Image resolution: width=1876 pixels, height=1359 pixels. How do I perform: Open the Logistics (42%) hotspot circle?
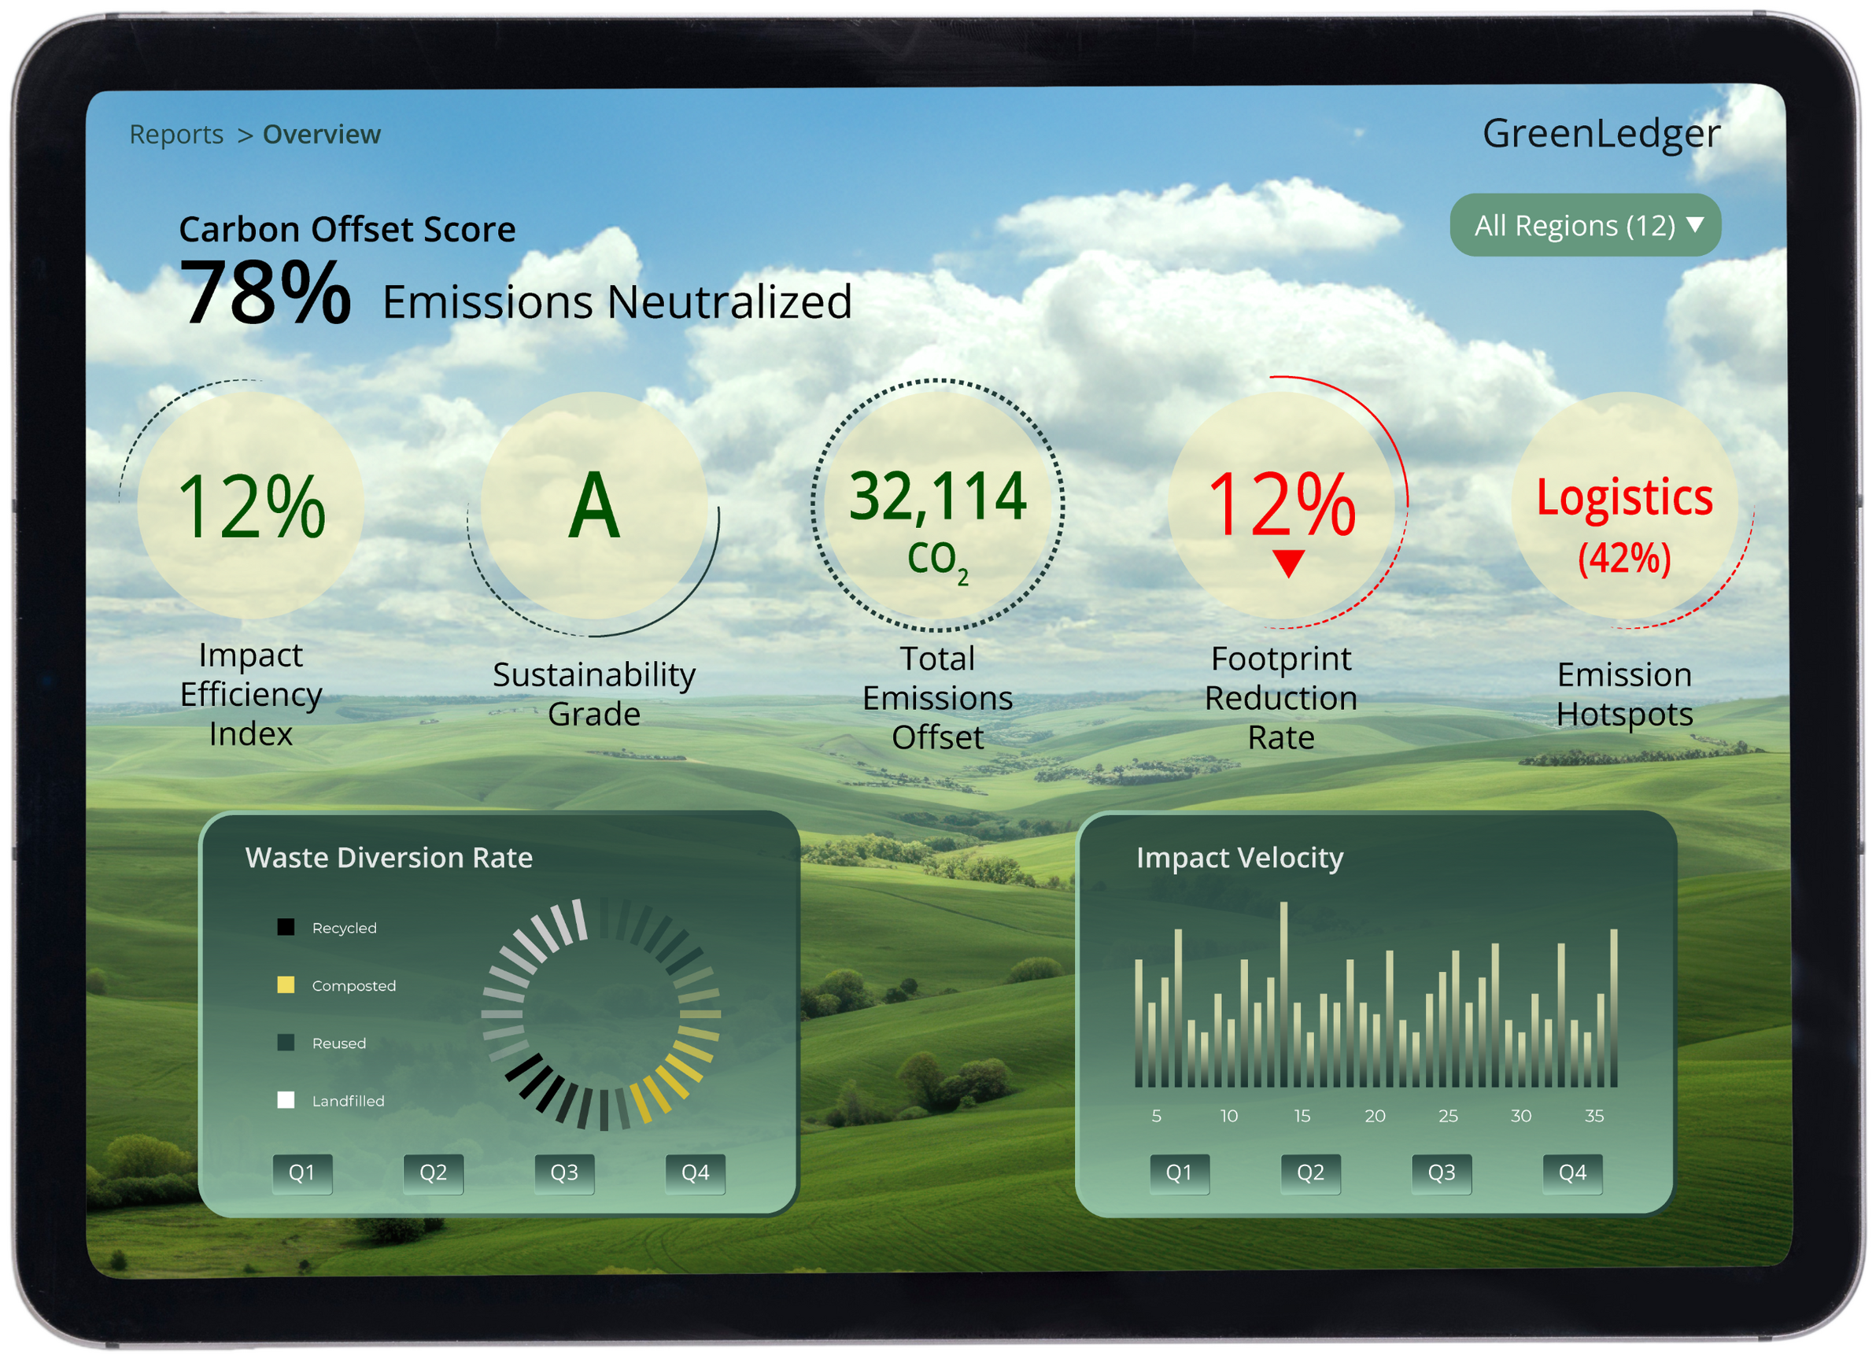point(1624,505)
